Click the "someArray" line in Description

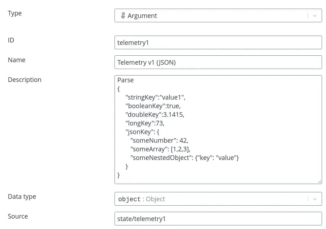click(160, 149)
